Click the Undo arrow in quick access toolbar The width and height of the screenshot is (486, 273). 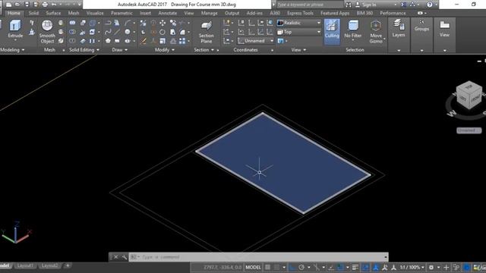[54, 5]
